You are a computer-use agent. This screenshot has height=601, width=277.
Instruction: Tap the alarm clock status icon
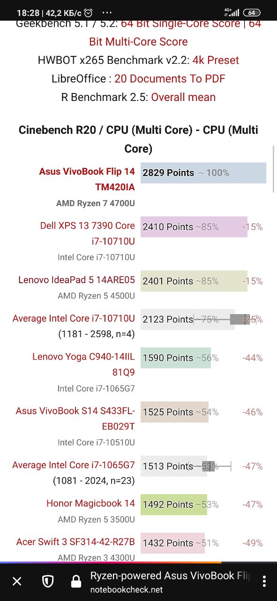(x=88, y=13)
